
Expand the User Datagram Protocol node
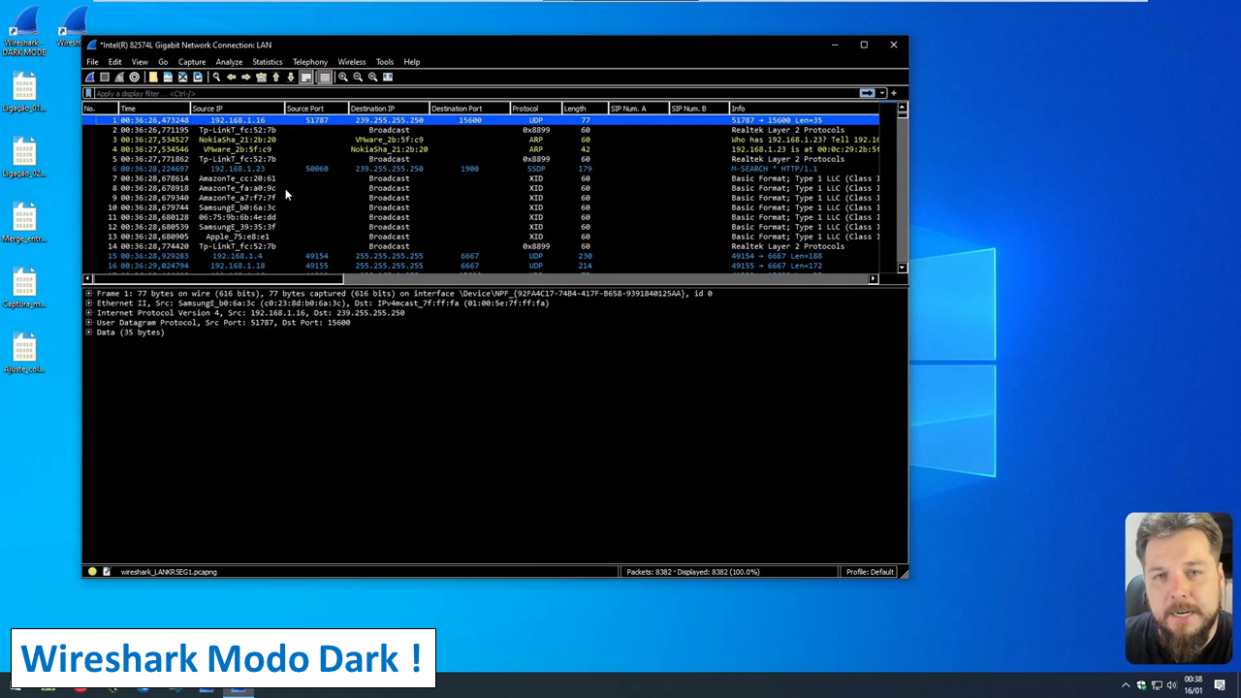coord(89,322)
